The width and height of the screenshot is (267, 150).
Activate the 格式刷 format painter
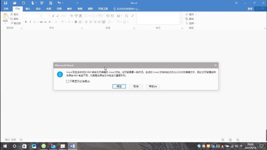pos(16,23)
